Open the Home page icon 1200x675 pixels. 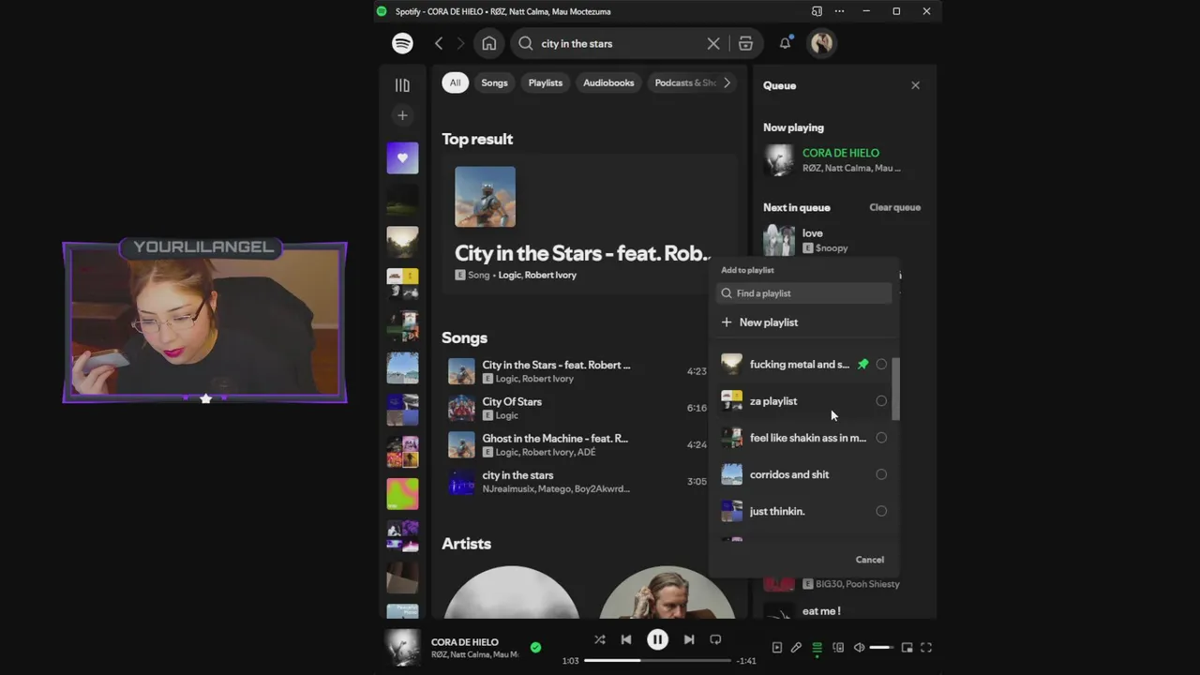pyautogui.click(x=489, y=43)
